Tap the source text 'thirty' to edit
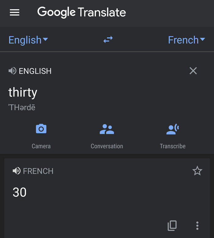Viewport: 214px width, 238px height. point(23,93)
